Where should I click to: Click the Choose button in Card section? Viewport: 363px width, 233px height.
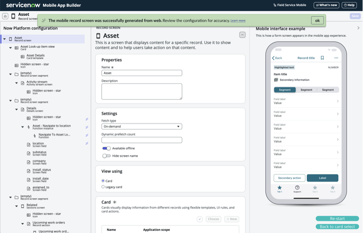213,219
